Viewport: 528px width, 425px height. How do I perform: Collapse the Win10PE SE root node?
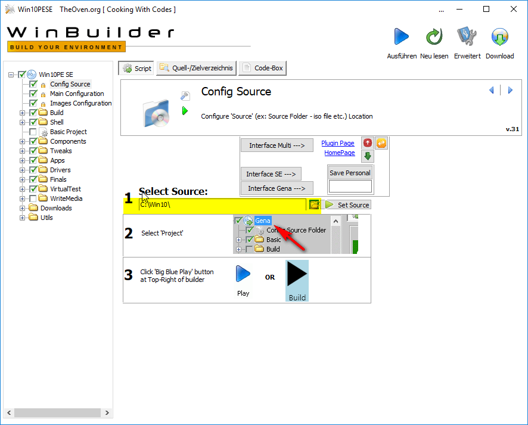[11, 75]
